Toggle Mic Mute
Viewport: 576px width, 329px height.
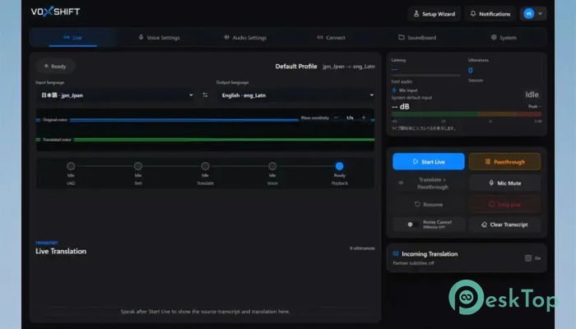(504, 183)
